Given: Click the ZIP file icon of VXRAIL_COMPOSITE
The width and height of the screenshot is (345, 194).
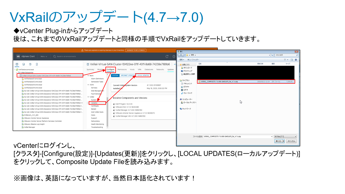Looking at the screenshot, I should tap(199, 82).
